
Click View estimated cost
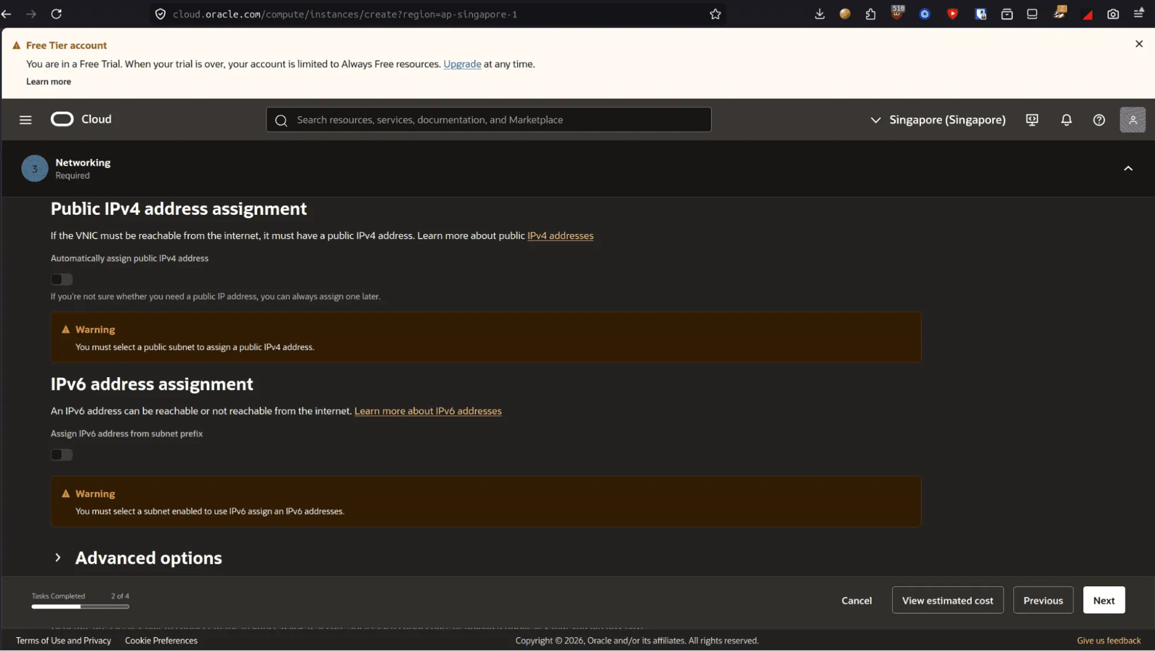[948, 601]
